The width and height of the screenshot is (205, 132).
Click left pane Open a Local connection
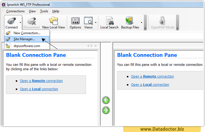pyautogui.click(x=39, y=89)
